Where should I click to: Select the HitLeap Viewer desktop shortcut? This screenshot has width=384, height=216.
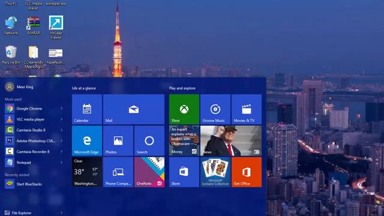(56, 28)
